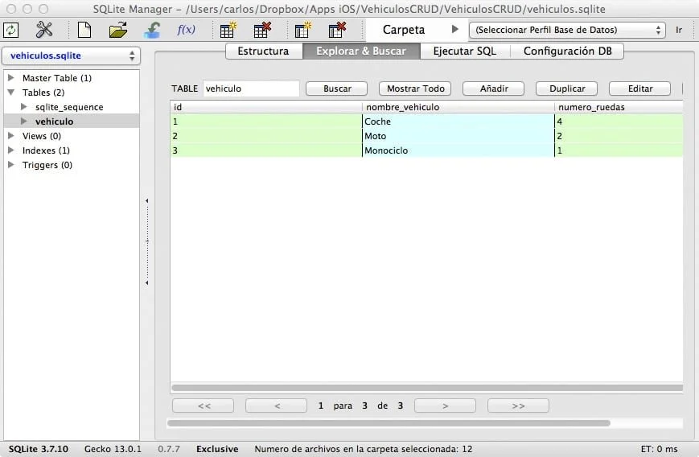The height and width of the screenshot is (457, 699).
Task: Go to next page with > button
Action: pyautogui.click(x=445, y=406)
